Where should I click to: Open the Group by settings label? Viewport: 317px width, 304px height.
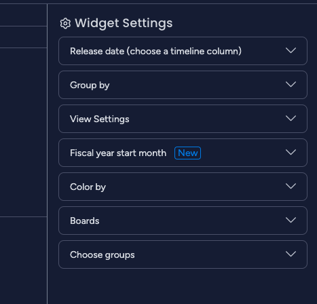pyautogui.click(x=90, y=85)
